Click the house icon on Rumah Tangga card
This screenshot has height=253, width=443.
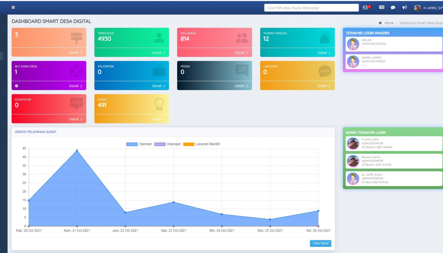click(x=325, y=38)
